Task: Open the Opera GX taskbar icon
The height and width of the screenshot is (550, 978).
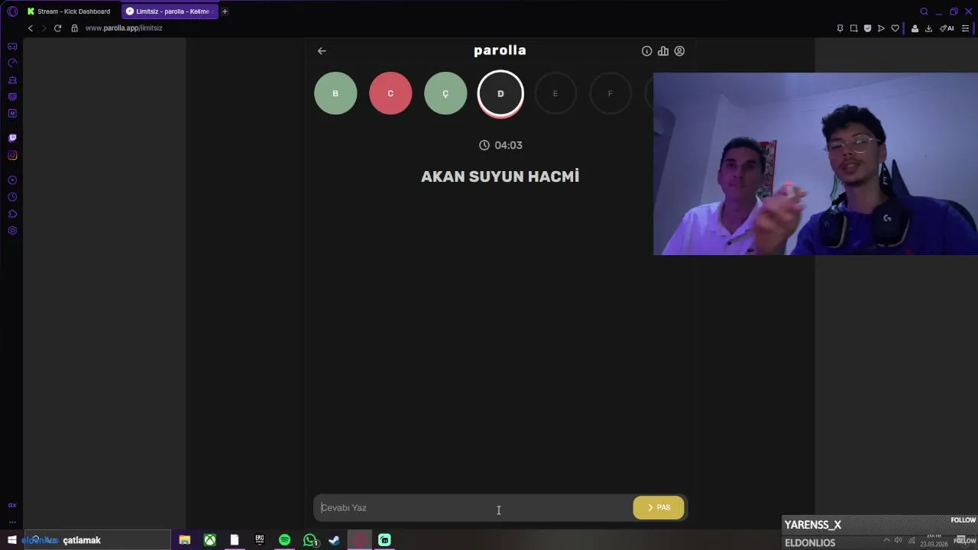Action: point(359,540)
